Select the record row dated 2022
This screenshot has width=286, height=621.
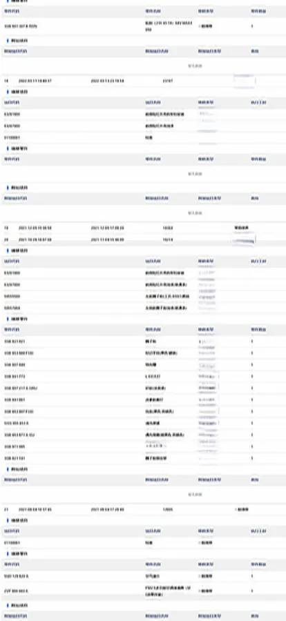[x=143, y=81]
